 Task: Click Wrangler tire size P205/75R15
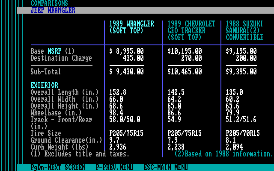coord(126,133)
